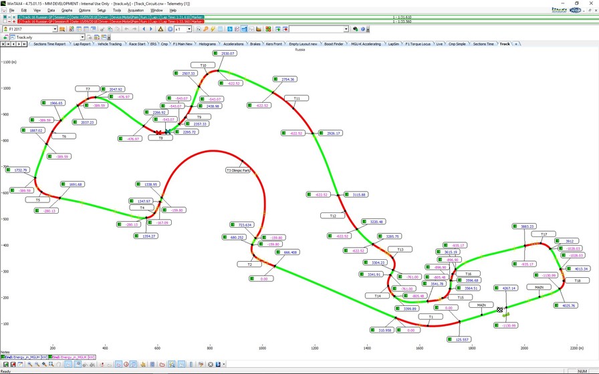Screen dimensions: 599x374
Task: Switch to the Lap Report tab
Action: coord(82,44)
